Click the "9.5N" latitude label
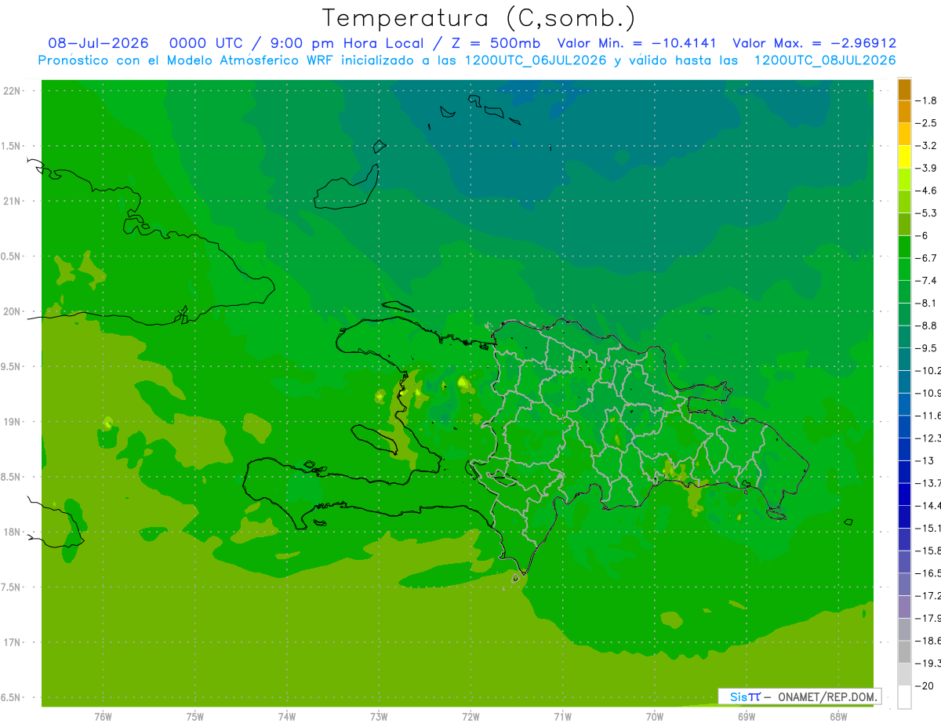 tap(12, 366)
